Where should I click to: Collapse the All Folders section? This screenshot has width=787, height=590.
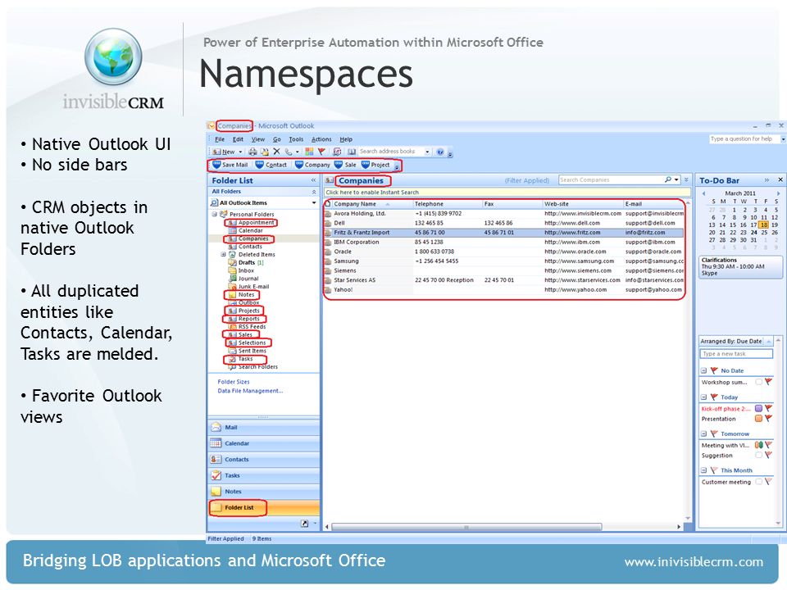pyautogui.click(x=314, y=192)
